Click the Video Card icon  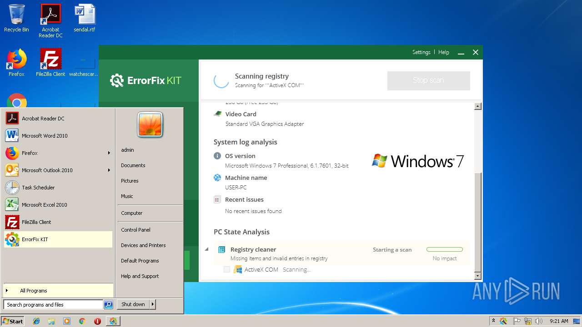tap(218, 114)
